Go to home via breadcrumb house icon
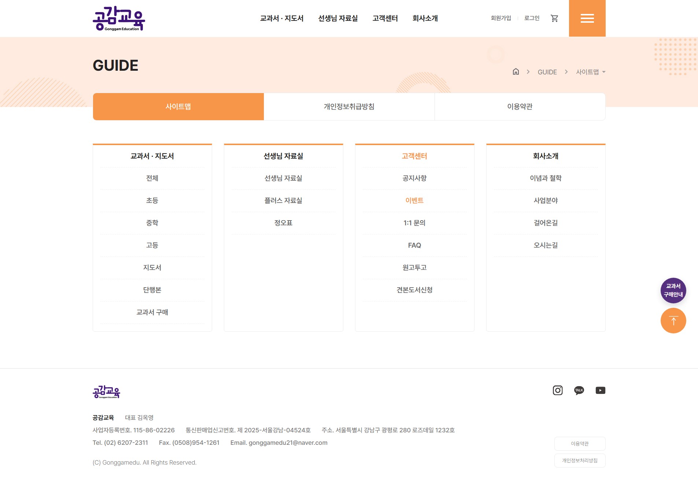The width and height of the screenshot is (698, 484). tap(516, 72)
